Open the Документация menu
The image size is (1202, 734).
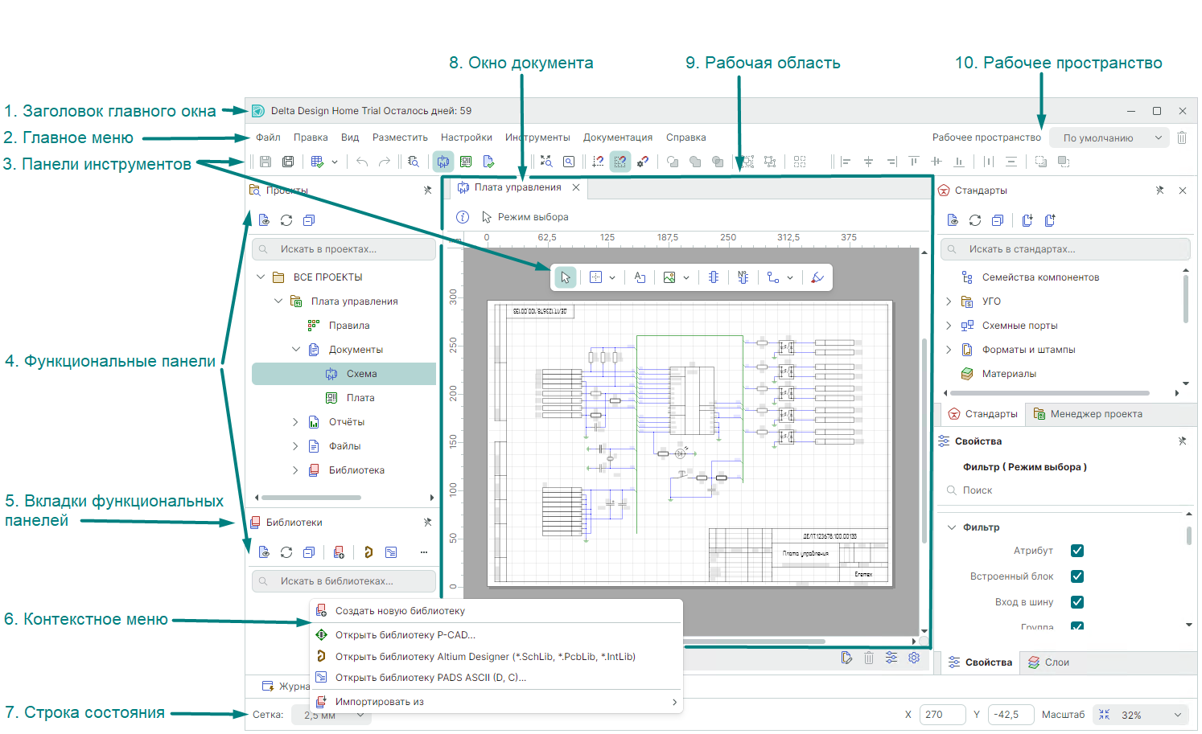point(618,137)
